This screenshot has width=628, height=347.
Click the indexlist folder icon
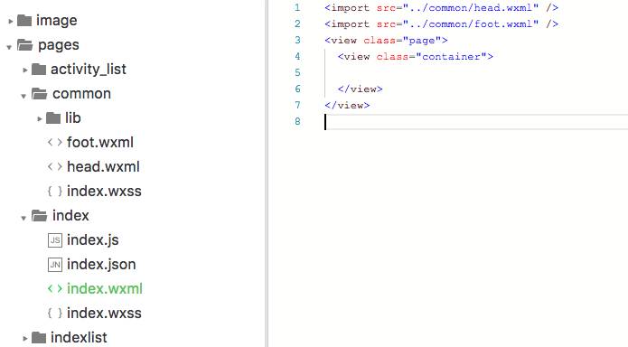click(39, 338)
